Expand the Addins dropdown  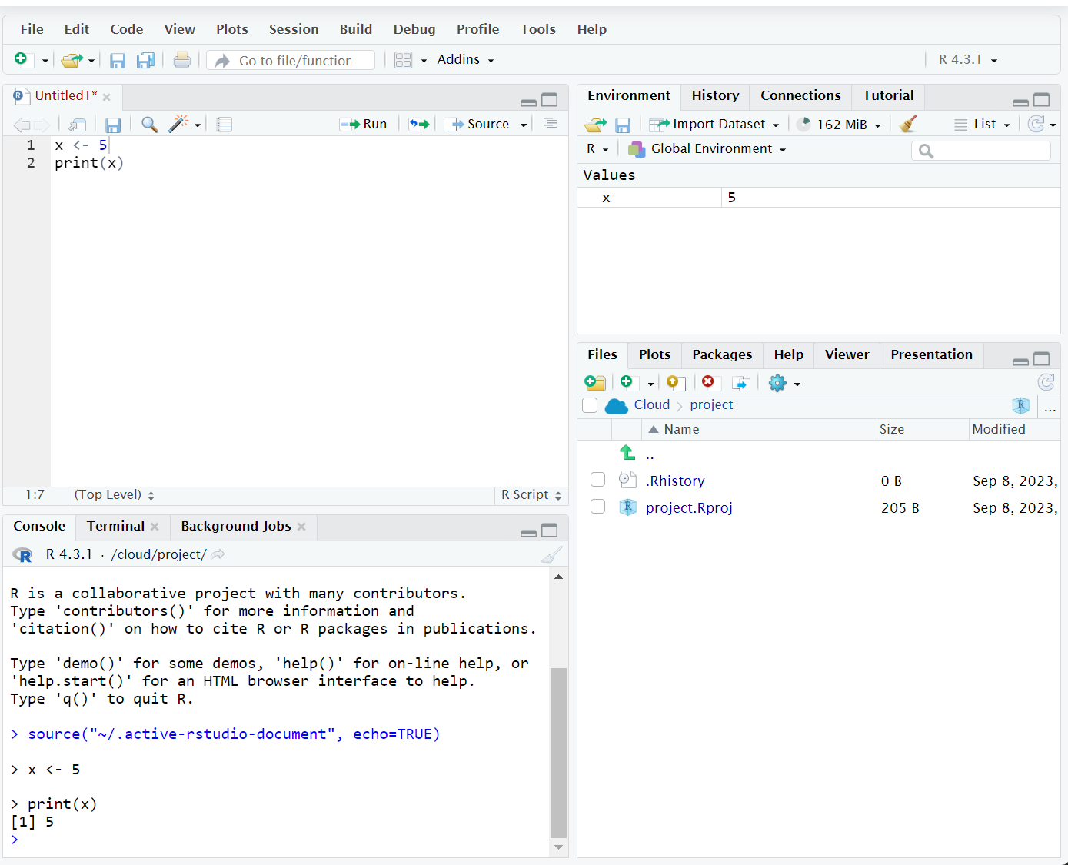465,60
